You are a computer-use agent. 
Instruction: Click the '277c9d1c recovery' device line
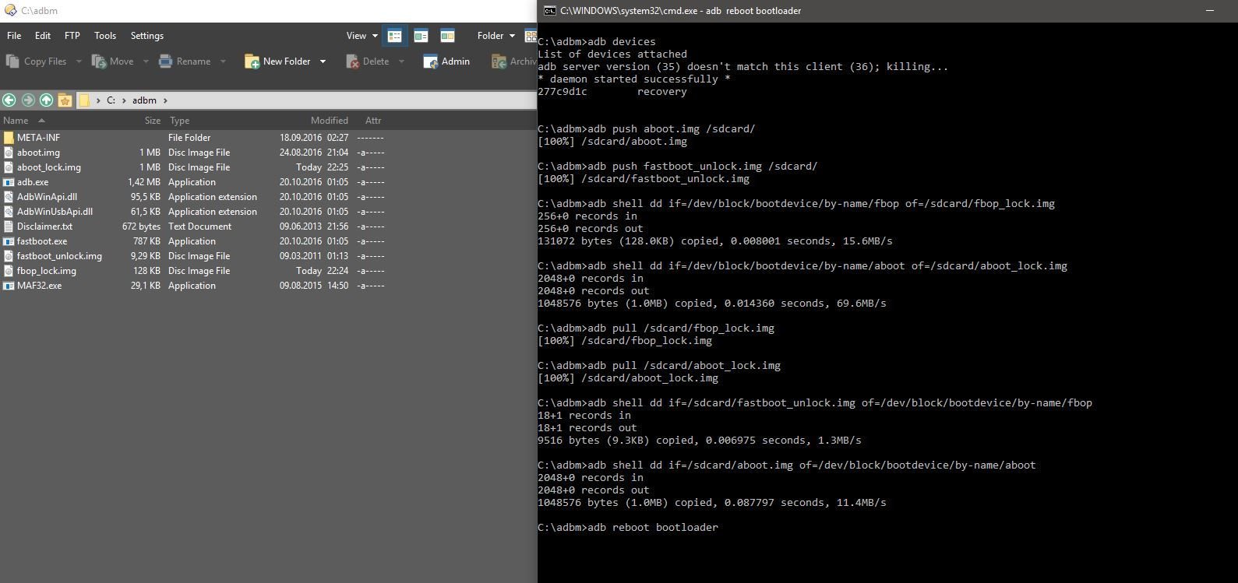pos(612,92)
